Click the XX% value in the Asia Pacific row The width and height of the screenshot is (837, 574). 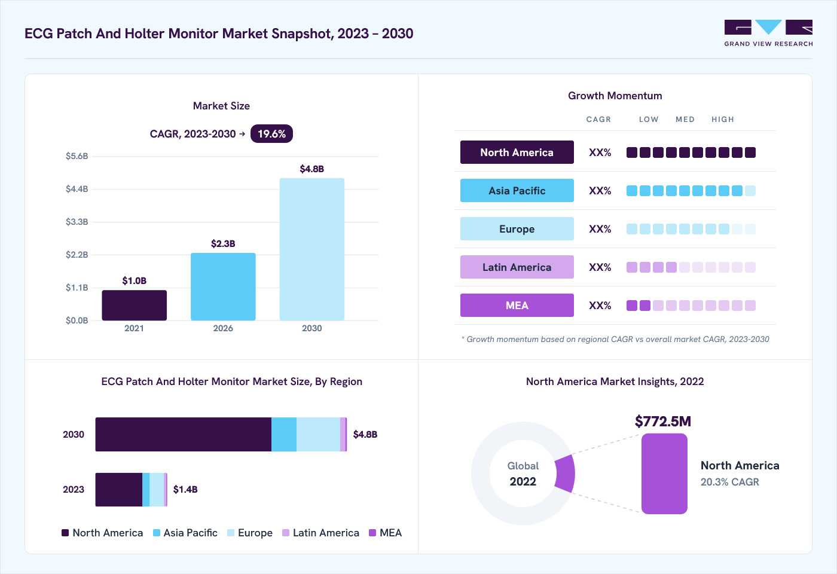[x=600, y=191]
